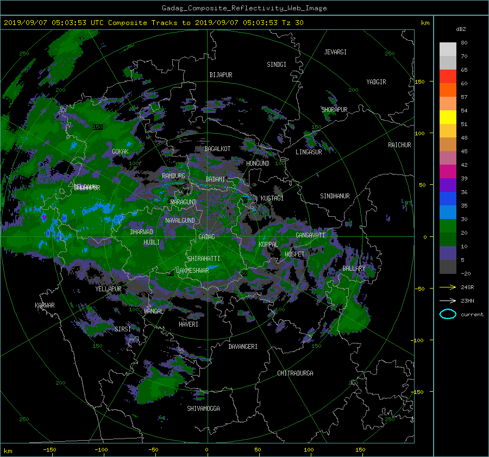The width and height of the screenshot is (489, 457).
Task: Select the blue 36 dBZ color swatch
Action: click(x=448, y=198)
